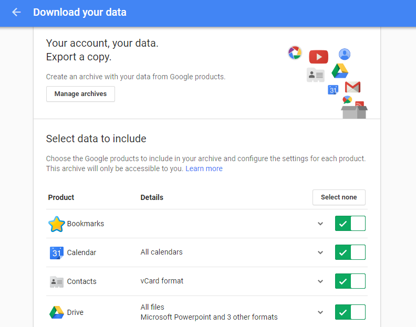This screenshot has width=416, height=327.
Task: Expand the Bookmarks details chevron
Action: tap(320, 224)
